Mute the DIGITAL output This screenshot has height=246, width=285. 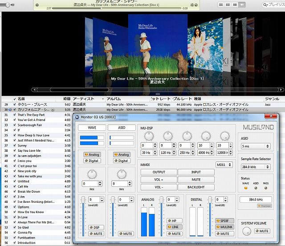[225, 234]
